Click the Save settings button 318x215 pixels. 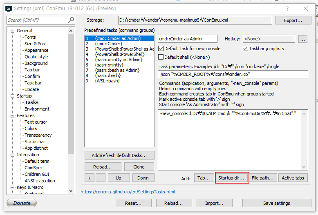coord(276,203)
